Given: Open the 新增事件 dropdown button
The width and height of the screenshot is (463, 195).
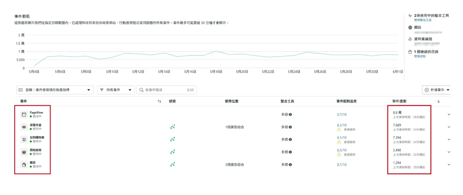Looking at the screenshot, I should click(x=437, y=90).
